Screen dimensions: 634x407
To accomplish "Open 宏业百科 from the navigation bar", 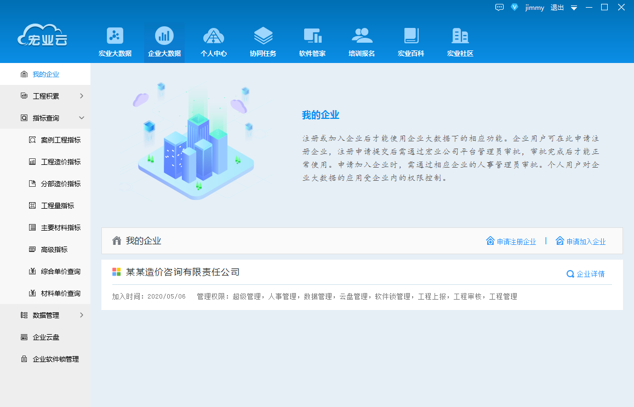I will click(x=411, y=41).
